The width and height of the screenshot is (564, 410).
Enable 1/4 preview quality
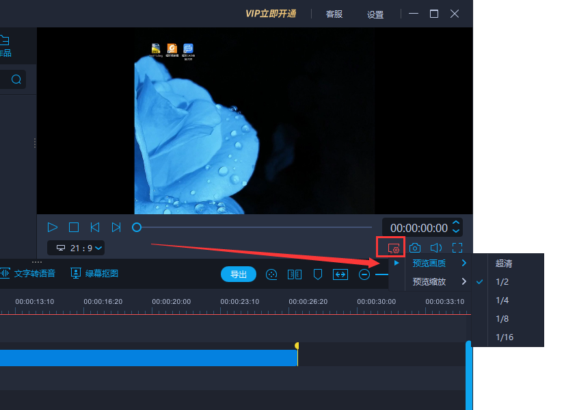502,299
